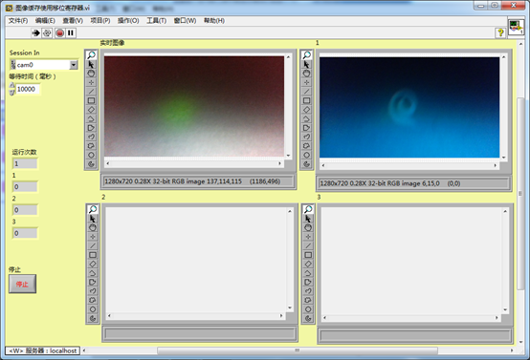This screenshot has height=360, width=530.
Task: Open the 工具(T) menu
Action: [156, 21]
